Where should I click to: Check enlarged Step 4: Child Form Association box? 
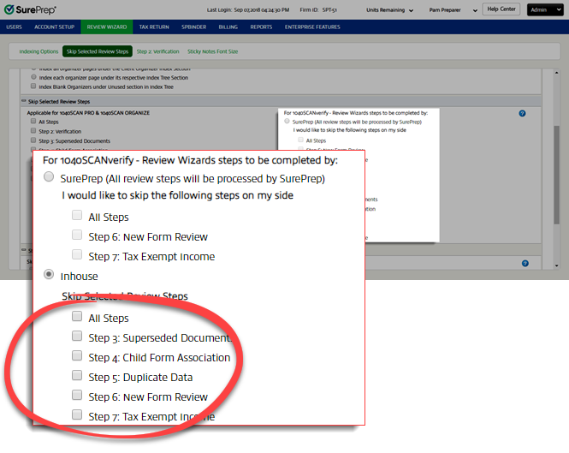coord(77,355)
